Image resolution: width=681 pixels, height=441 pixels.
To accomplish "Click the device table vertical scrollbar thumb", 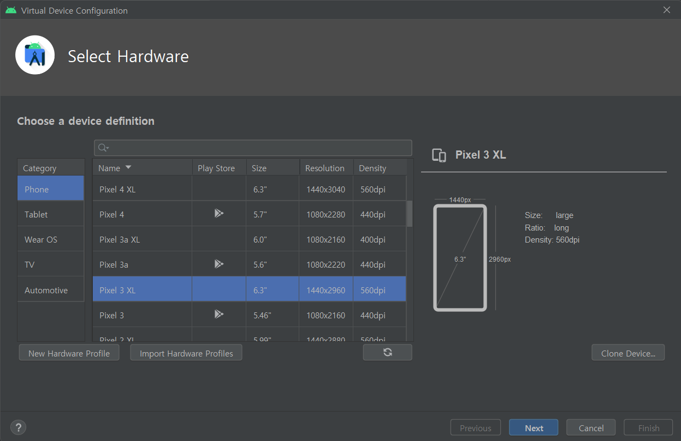I will pos(410,214).
